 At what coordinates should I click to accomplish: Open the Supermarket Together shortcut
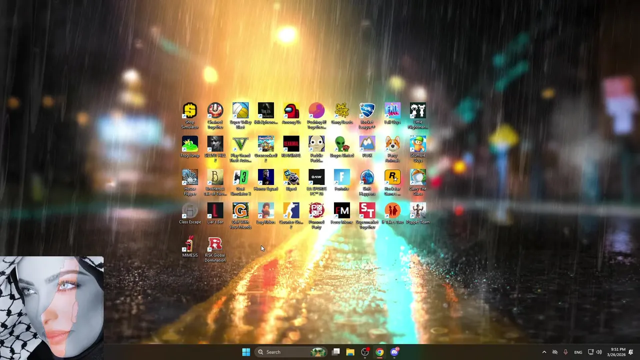pyautogui.click(x=367, y=216)
